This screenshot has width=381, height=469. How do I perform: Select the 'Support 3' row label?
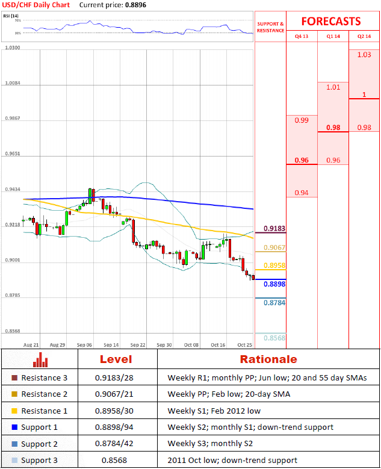(39, 460)
